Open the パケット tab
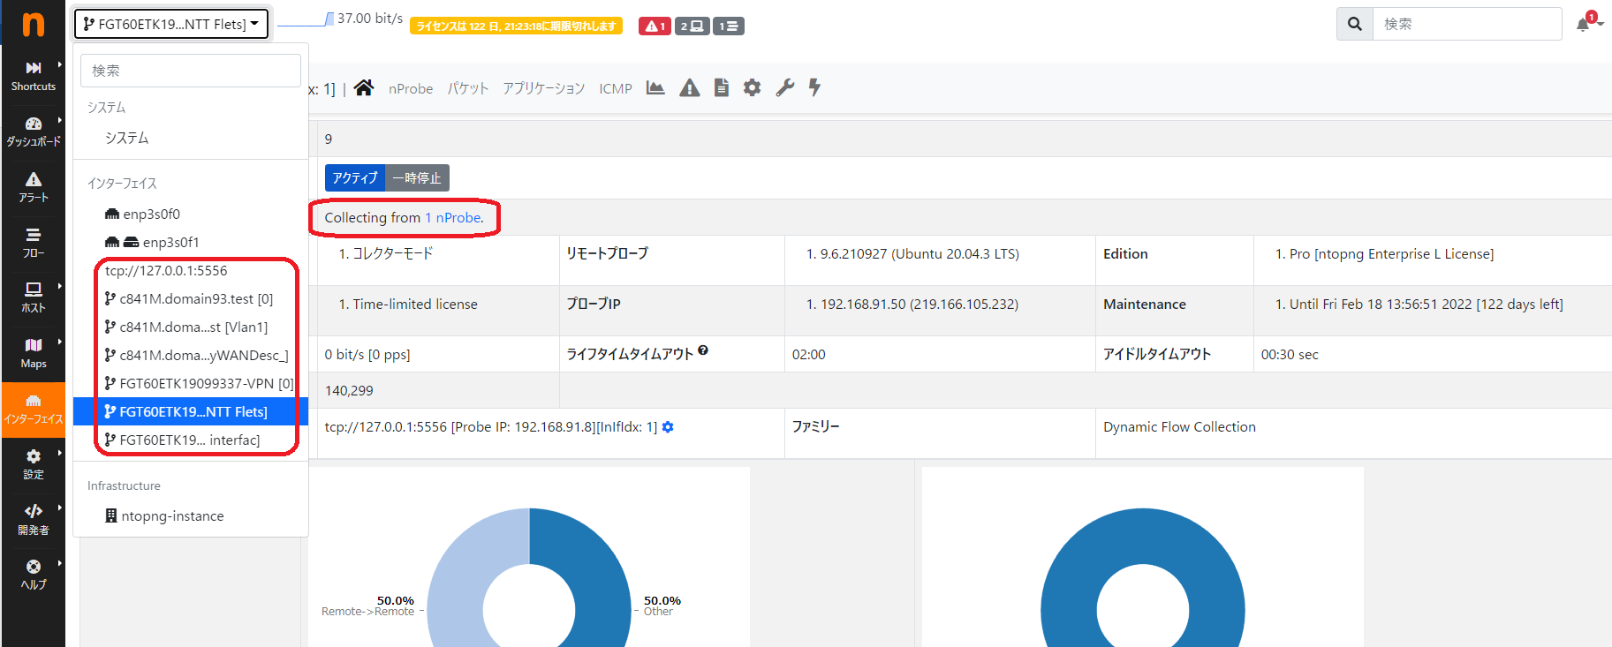Viewport: 1612px width, 647px height. click(x=468, y=88)
